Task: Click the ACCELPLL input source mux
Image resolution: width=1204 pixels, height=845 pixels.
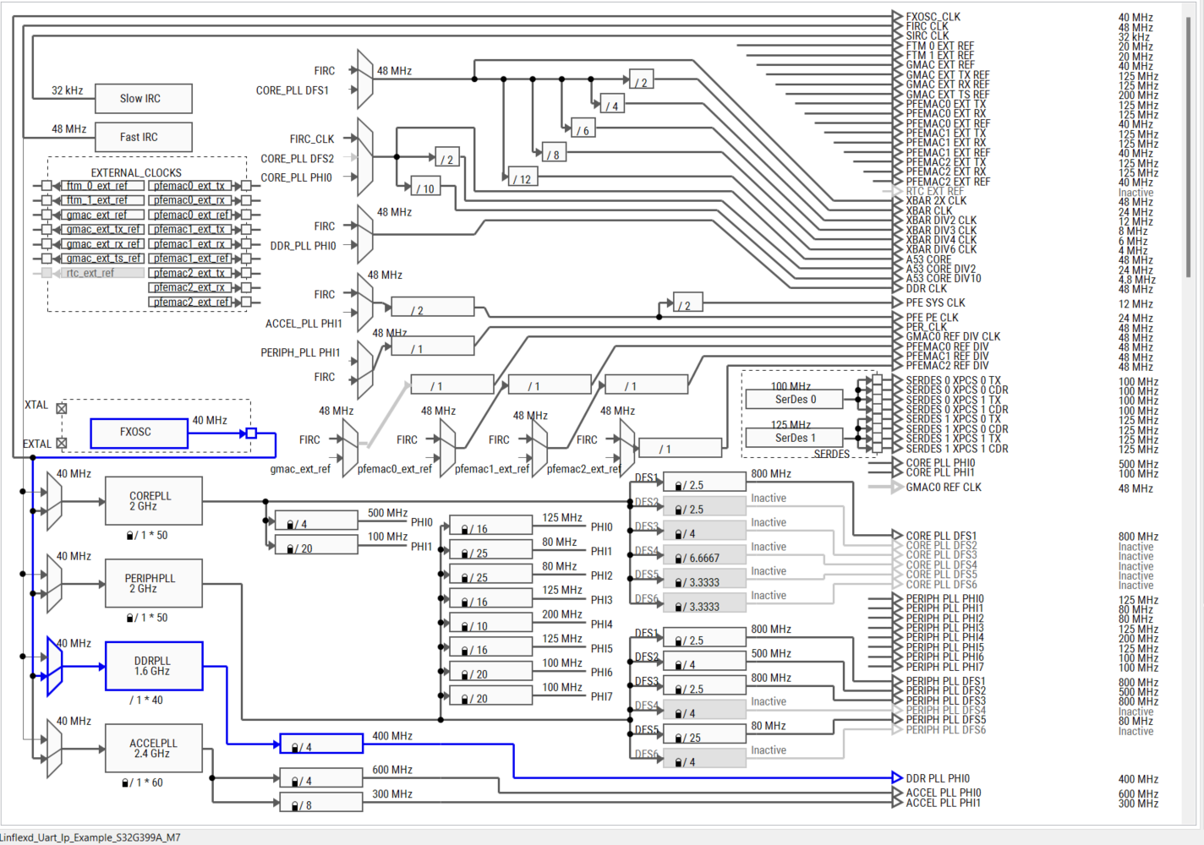Action: tap(55, 749)
